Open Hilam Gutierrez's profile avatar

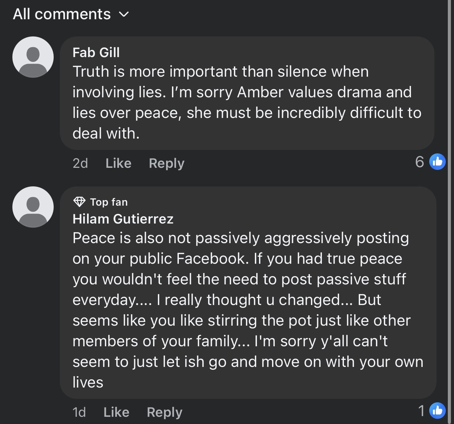[33, 207]
